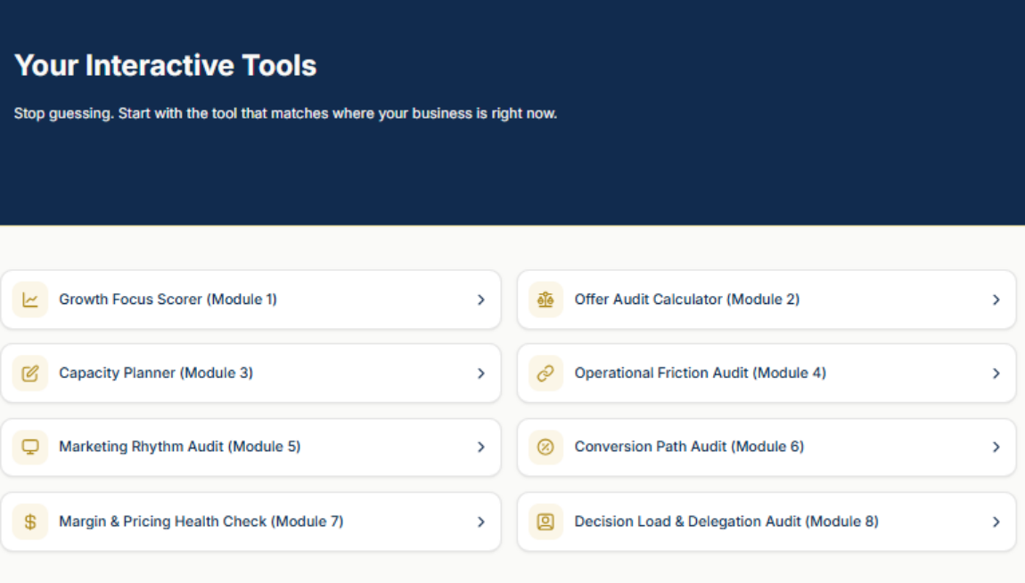Open Marketing Rhythm Audit (Module 5) link
The height and width of the screenshot is (583, 1025).
pyautogui.click(x=251, y=447)
